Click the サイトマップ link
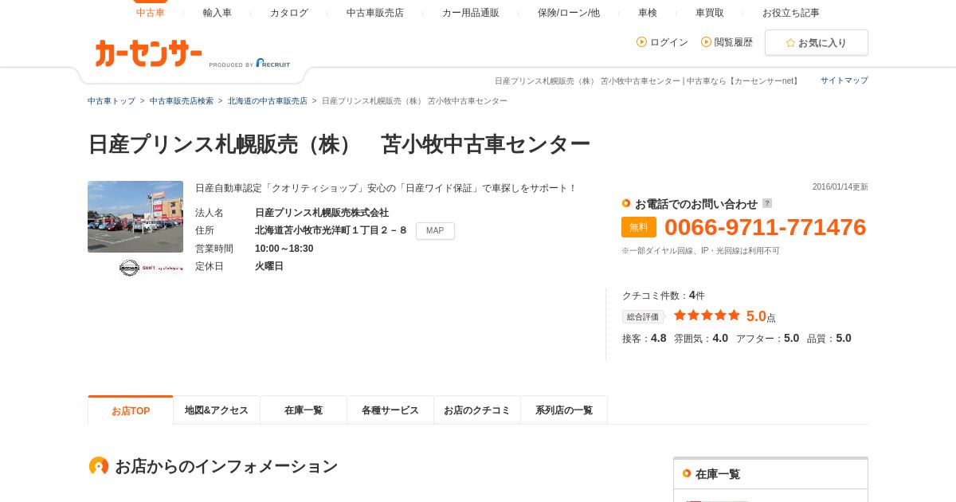956x502 pixels. pos(844,80)
